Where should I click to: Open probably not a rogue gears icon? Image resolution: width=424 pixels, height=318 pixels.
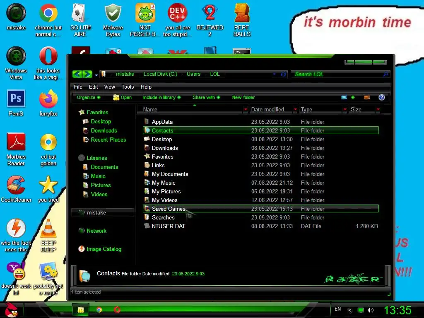point(48,278)
